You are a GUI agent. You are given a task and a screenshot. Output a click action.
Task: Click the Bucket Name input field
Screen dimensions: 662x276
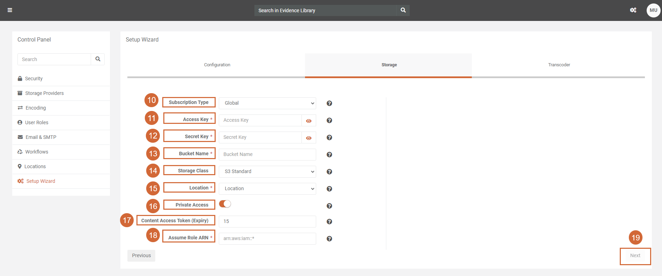click(x=267, y=155)
